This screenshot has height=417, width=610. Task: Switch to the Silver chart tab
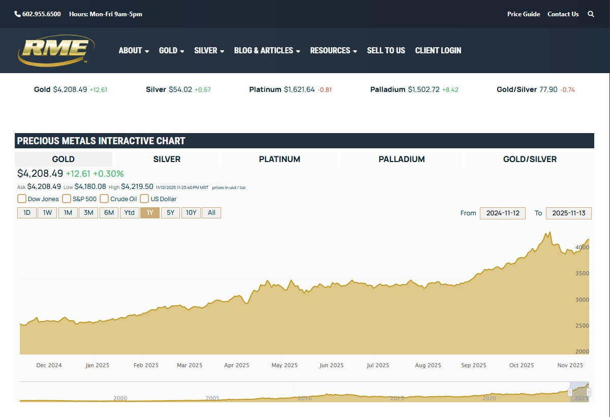coord(167,159)
